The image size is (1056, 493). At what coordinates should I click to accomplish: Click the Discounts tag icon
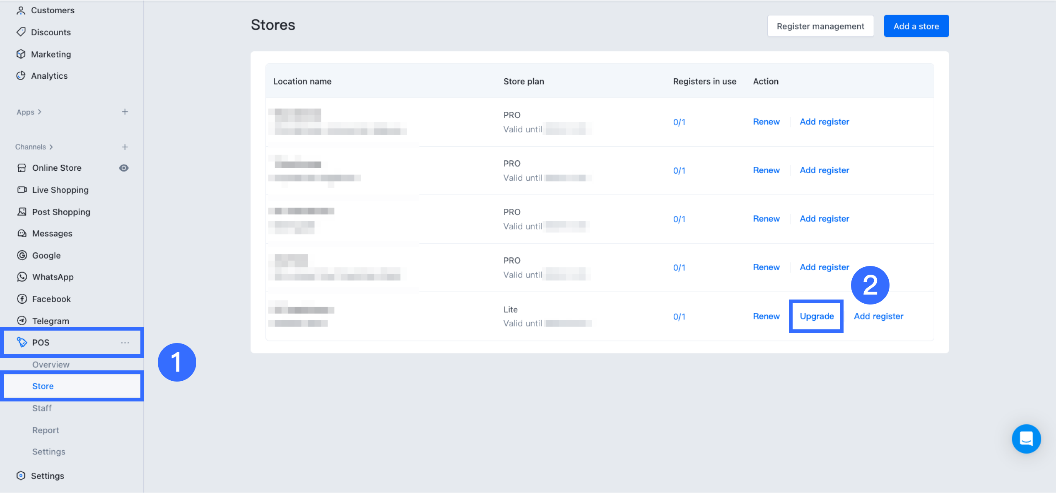(21, 32)
